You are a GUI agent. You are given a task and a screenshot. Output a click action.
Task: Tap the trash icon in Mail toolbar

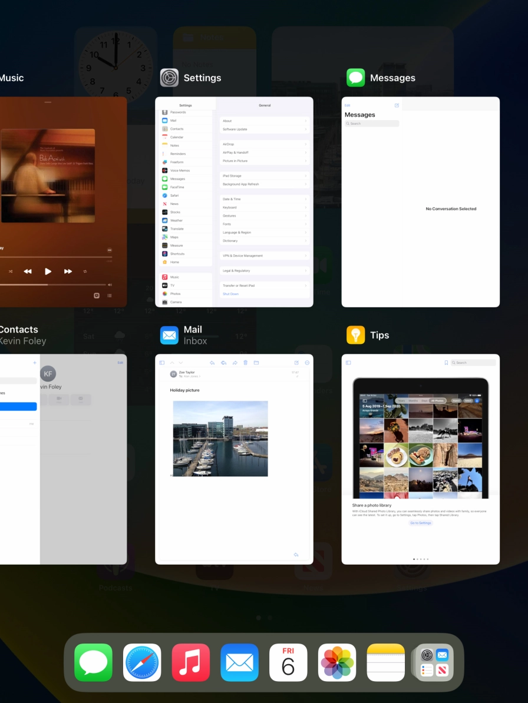[246, 363]
